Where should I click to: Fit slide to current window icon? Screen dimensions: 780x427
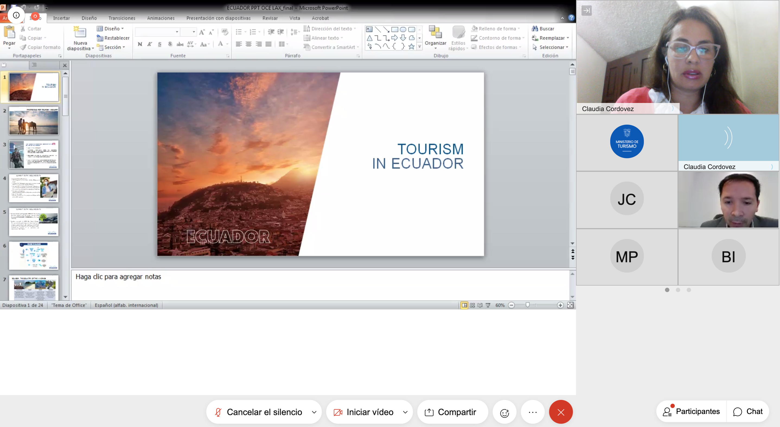570,305
